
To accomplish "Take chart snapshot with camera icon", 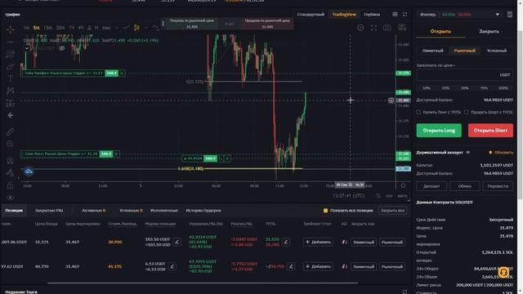I will coord(387,28).
